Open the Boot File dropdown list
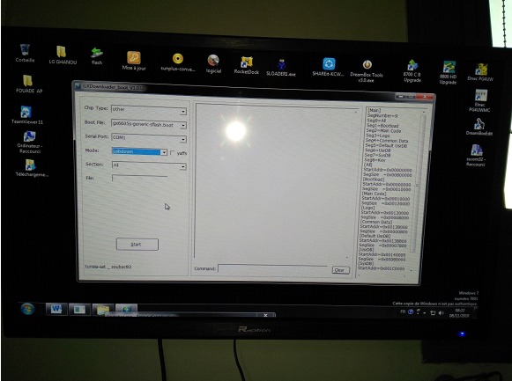The image size is (512, 381). pyautogui.click(x=183, y=125)
